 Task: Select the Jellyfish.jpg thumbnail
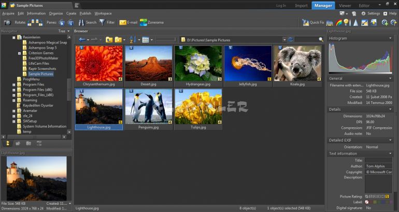click(248, 66)
